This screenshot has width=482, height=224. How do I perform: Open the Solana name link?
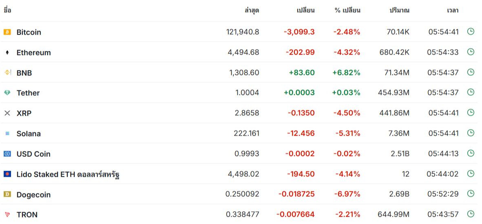tap(29, 134)
